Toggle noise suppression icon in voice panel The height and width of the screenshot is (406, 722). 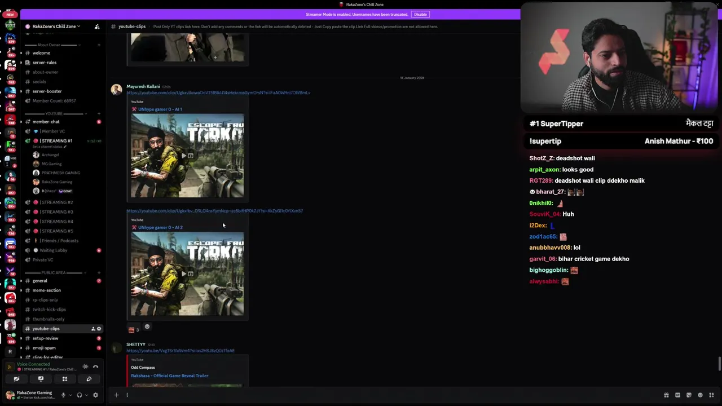coord(86,367)
